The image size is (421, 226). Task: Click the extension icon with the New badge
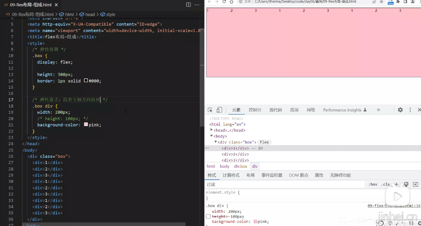(x=391, y=2)
